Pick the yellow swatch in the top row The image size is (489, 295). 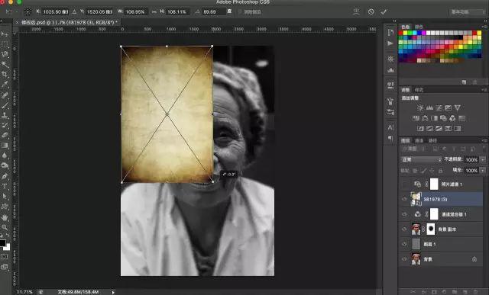tap(406, 33)
